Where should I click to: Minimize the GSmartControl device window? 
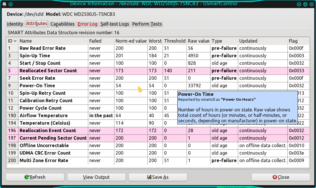(299, 4)
